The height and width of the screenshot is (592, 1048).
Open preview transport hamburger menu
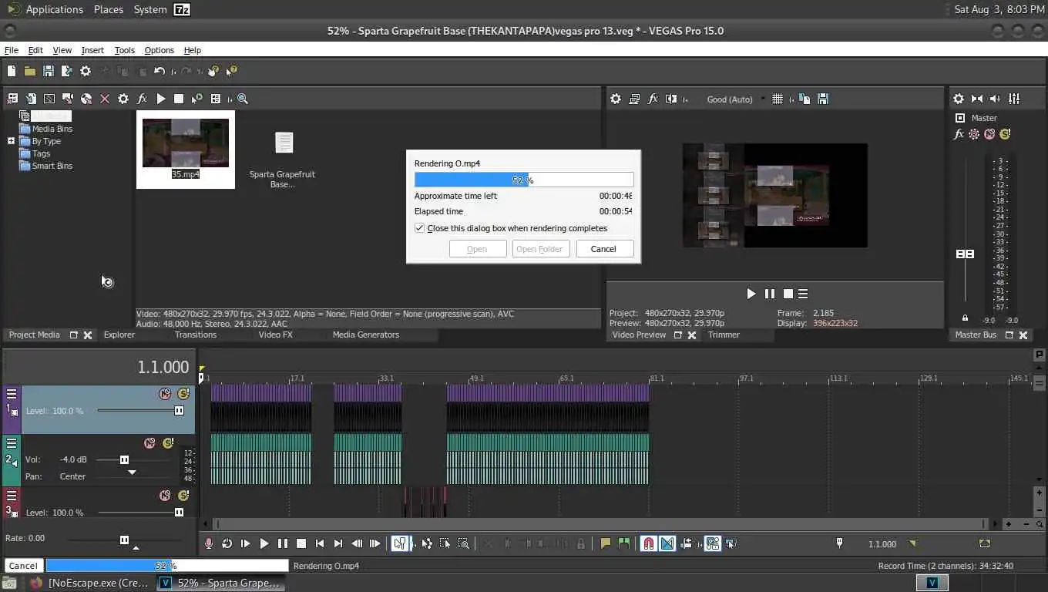803,294
